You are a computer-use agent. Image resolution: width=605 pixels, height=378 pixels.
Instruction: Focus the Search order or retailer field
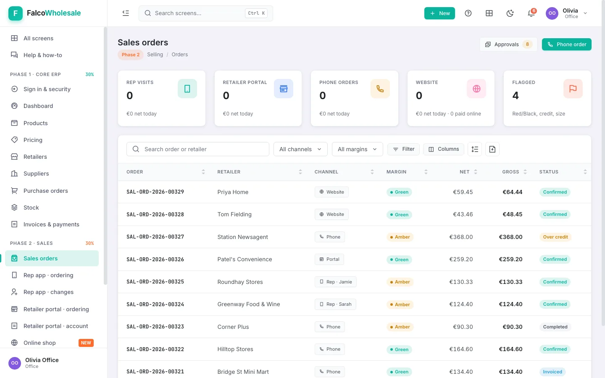pyautogui.click(x=198, y=149)
